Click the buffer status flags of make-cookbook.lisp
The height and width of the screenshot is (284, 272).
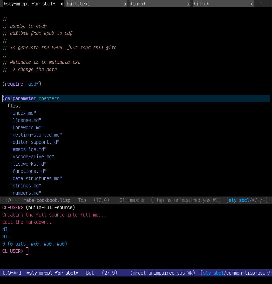[x=10, y=200]
